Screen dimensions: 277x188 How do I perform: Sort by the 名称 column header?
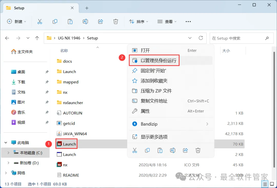(64, 51)
